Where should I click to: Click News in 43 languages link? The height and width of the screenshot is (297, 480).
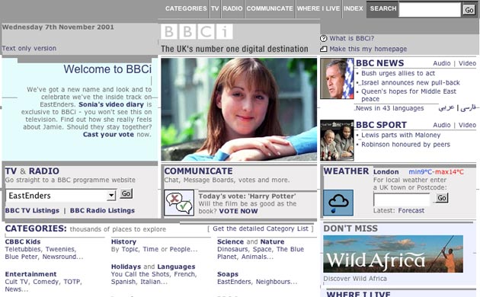point(389,108)
